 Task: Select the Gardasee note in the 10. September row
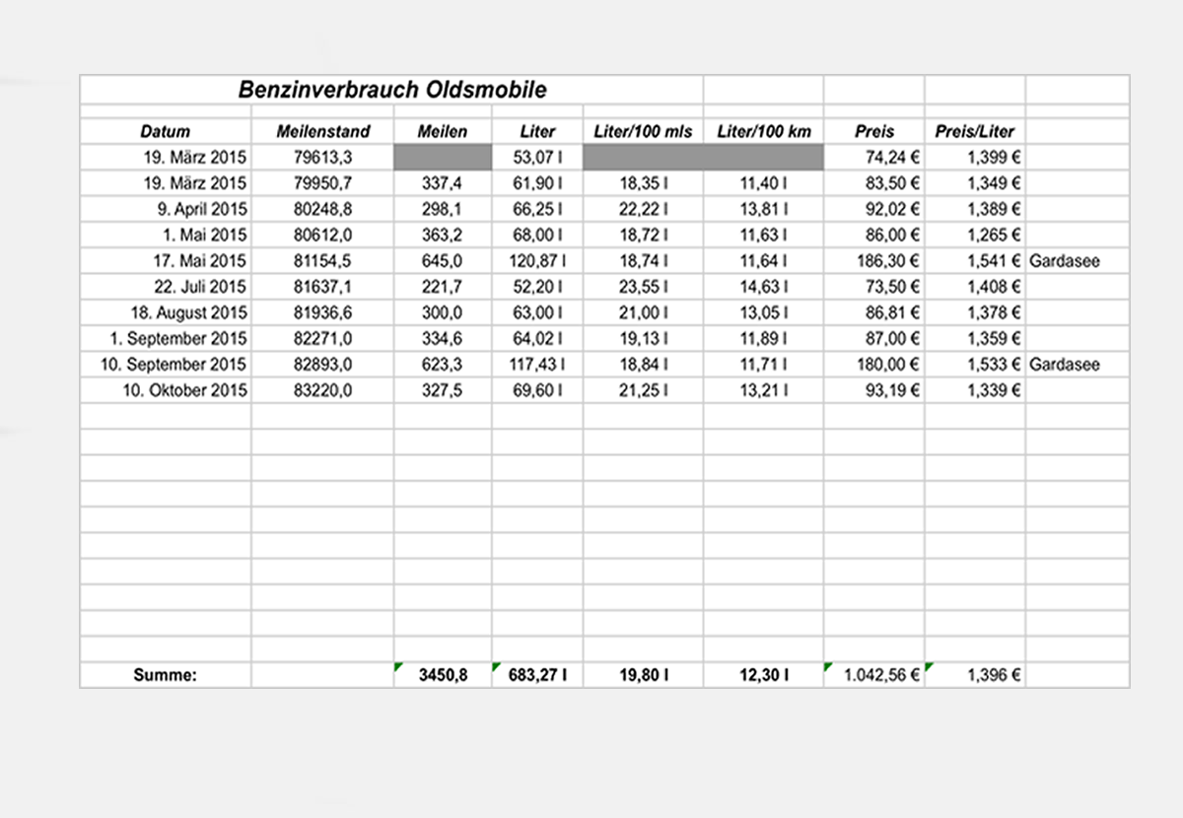point(1065,365)
